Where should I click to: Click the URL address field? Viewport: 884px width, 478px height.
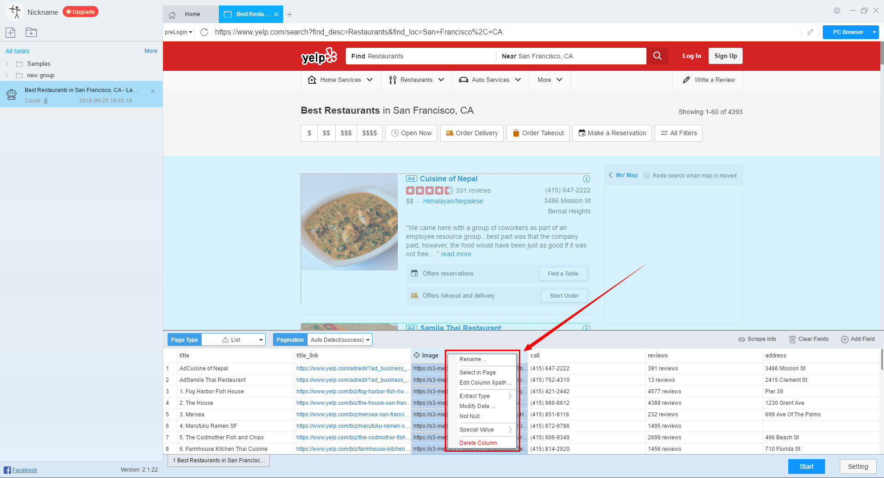point(506,32)
